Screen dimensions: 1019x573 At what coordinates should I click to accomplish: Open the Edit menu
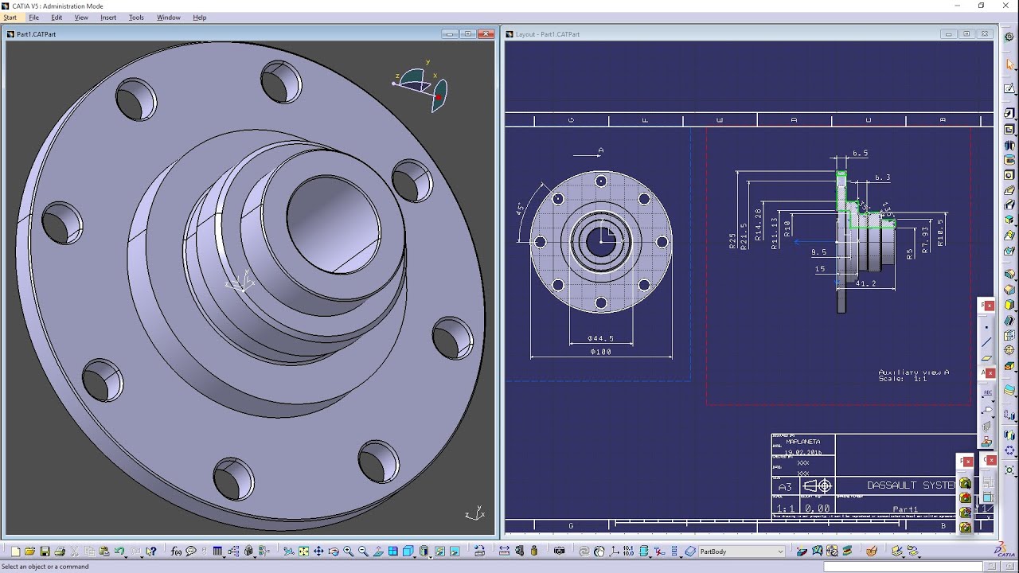tap(57, 18)
